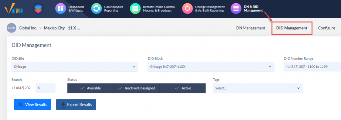
Task: Switch to DN Management tab
Action: click(x=251, y=28)
